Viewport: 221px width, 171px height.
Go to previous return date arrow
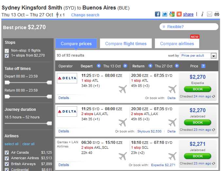(150, 66)
